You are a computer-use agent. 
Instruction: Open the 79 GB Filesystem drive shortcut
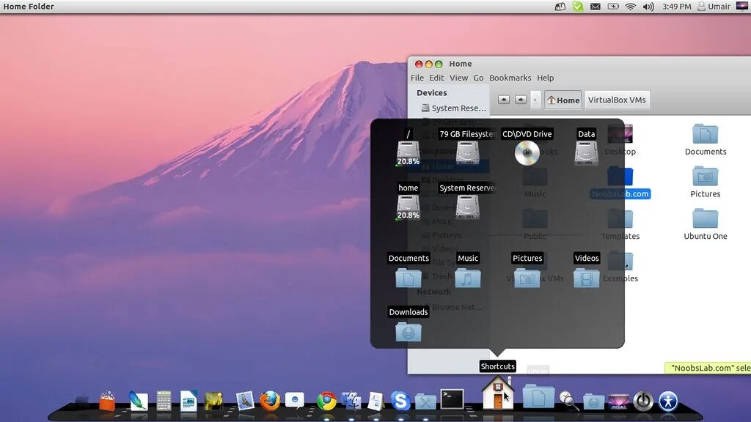coord(467,153)
